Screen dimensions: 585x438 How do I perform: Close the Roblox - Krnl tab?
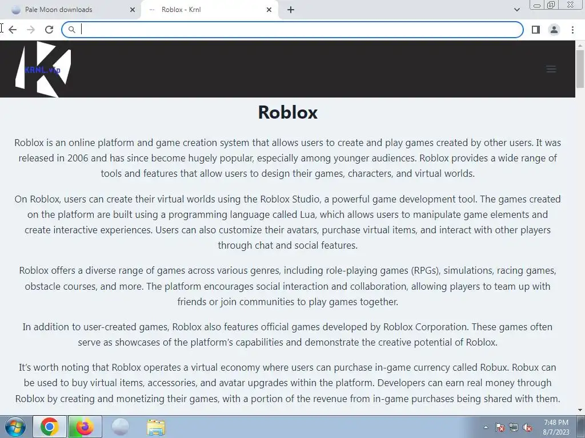(x=269, y=10)
